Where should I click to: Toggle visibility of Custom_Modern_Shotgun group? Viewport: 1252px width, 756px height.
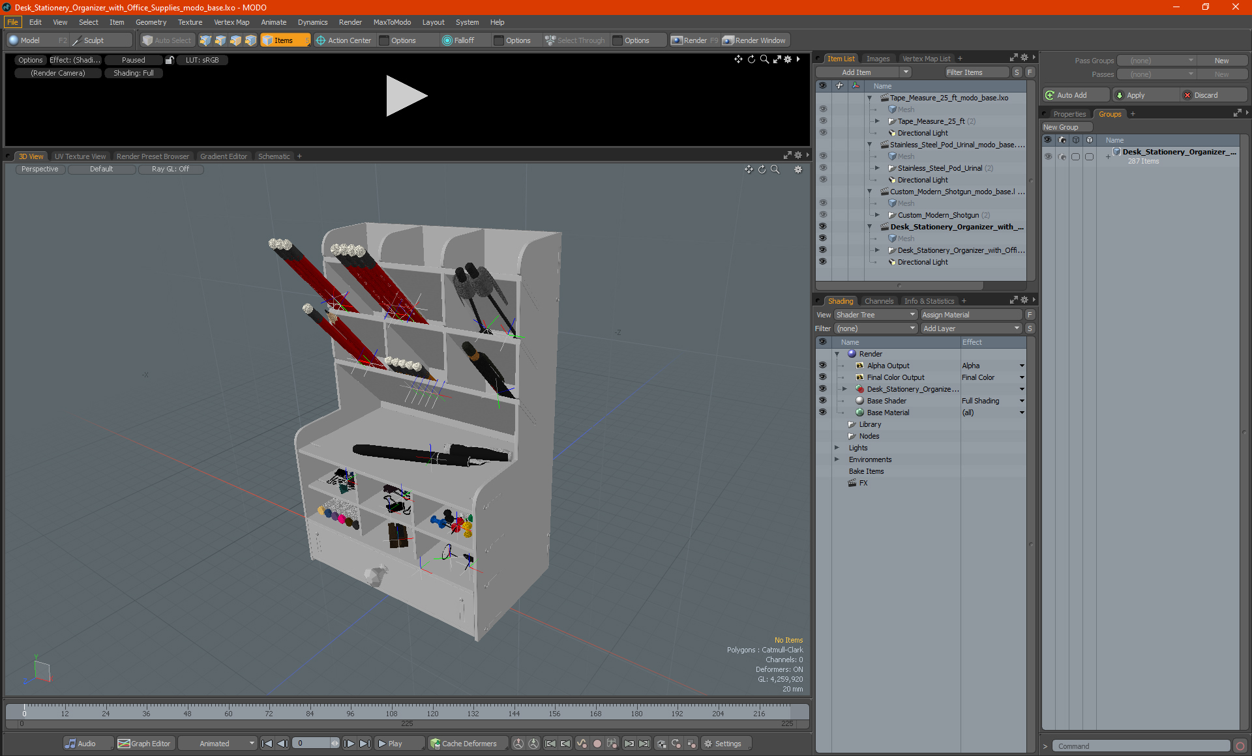pyautogui.click(x=823, y=215)
